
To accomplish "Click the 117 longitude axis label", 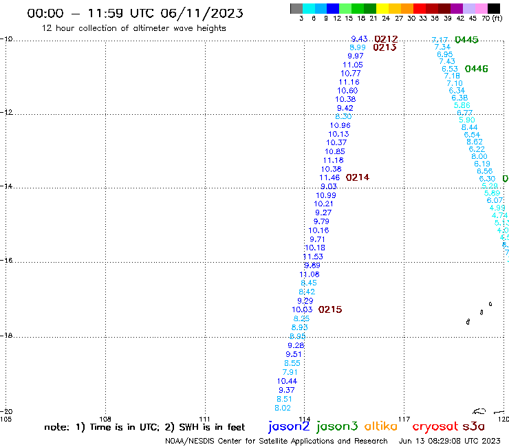I will tap(404, 419).
